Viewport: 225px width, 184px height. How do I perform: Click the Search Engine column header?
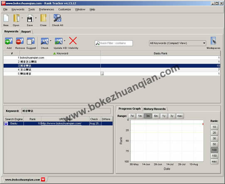click(x=14, y=119)
